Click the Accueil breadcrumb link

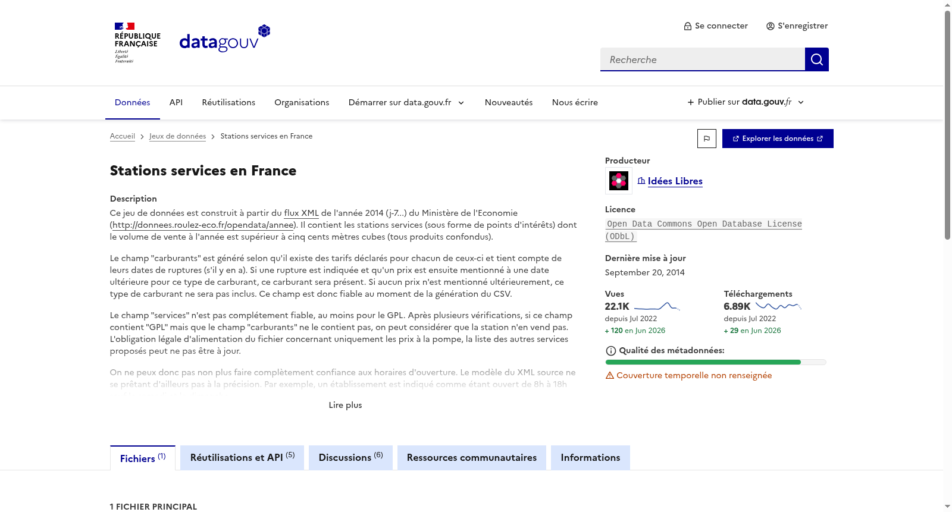(123, 136)
